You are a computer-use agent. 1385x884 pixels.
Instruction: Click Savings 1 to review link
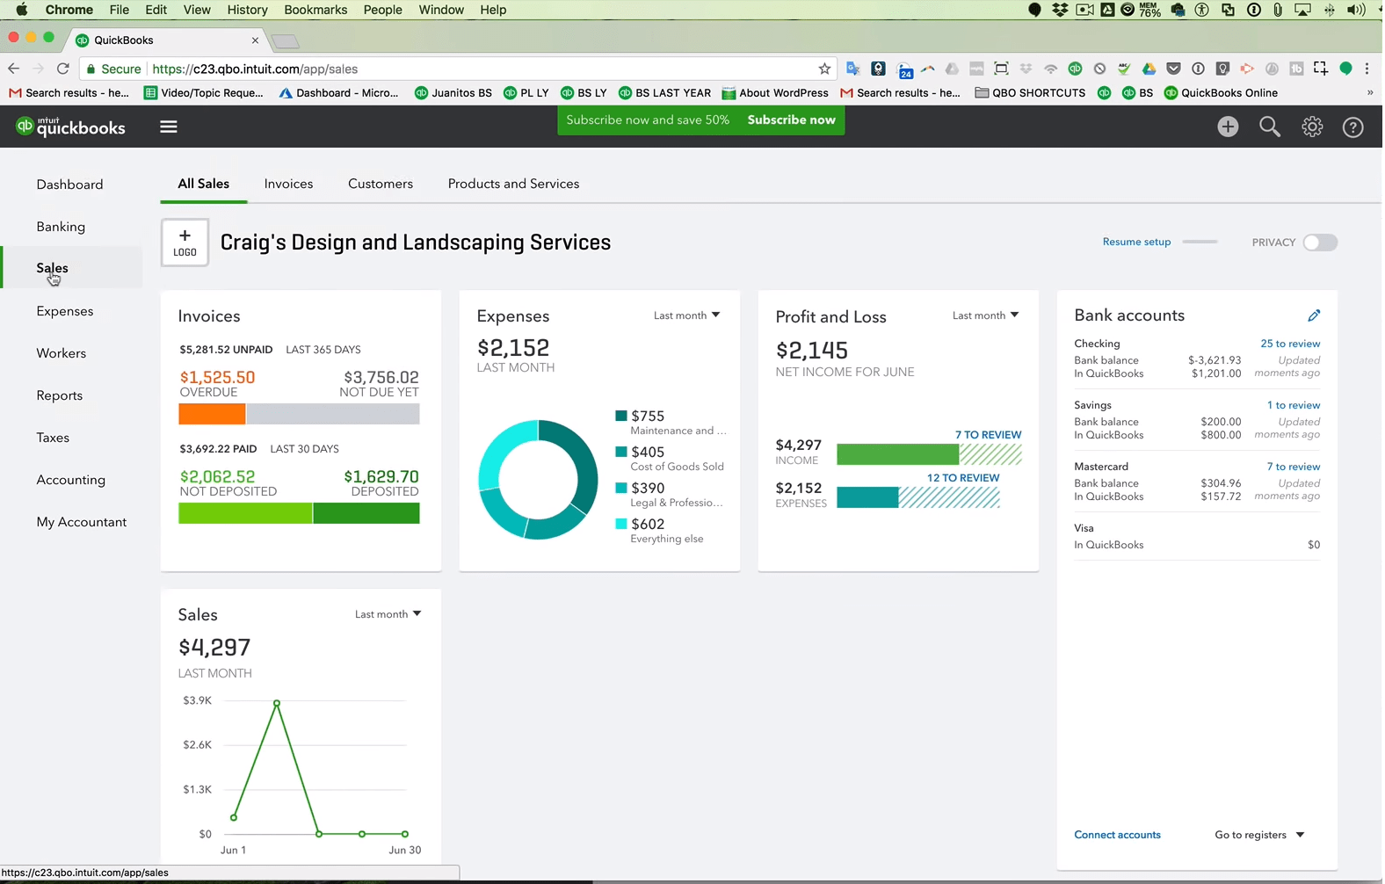click(1294, 405)
